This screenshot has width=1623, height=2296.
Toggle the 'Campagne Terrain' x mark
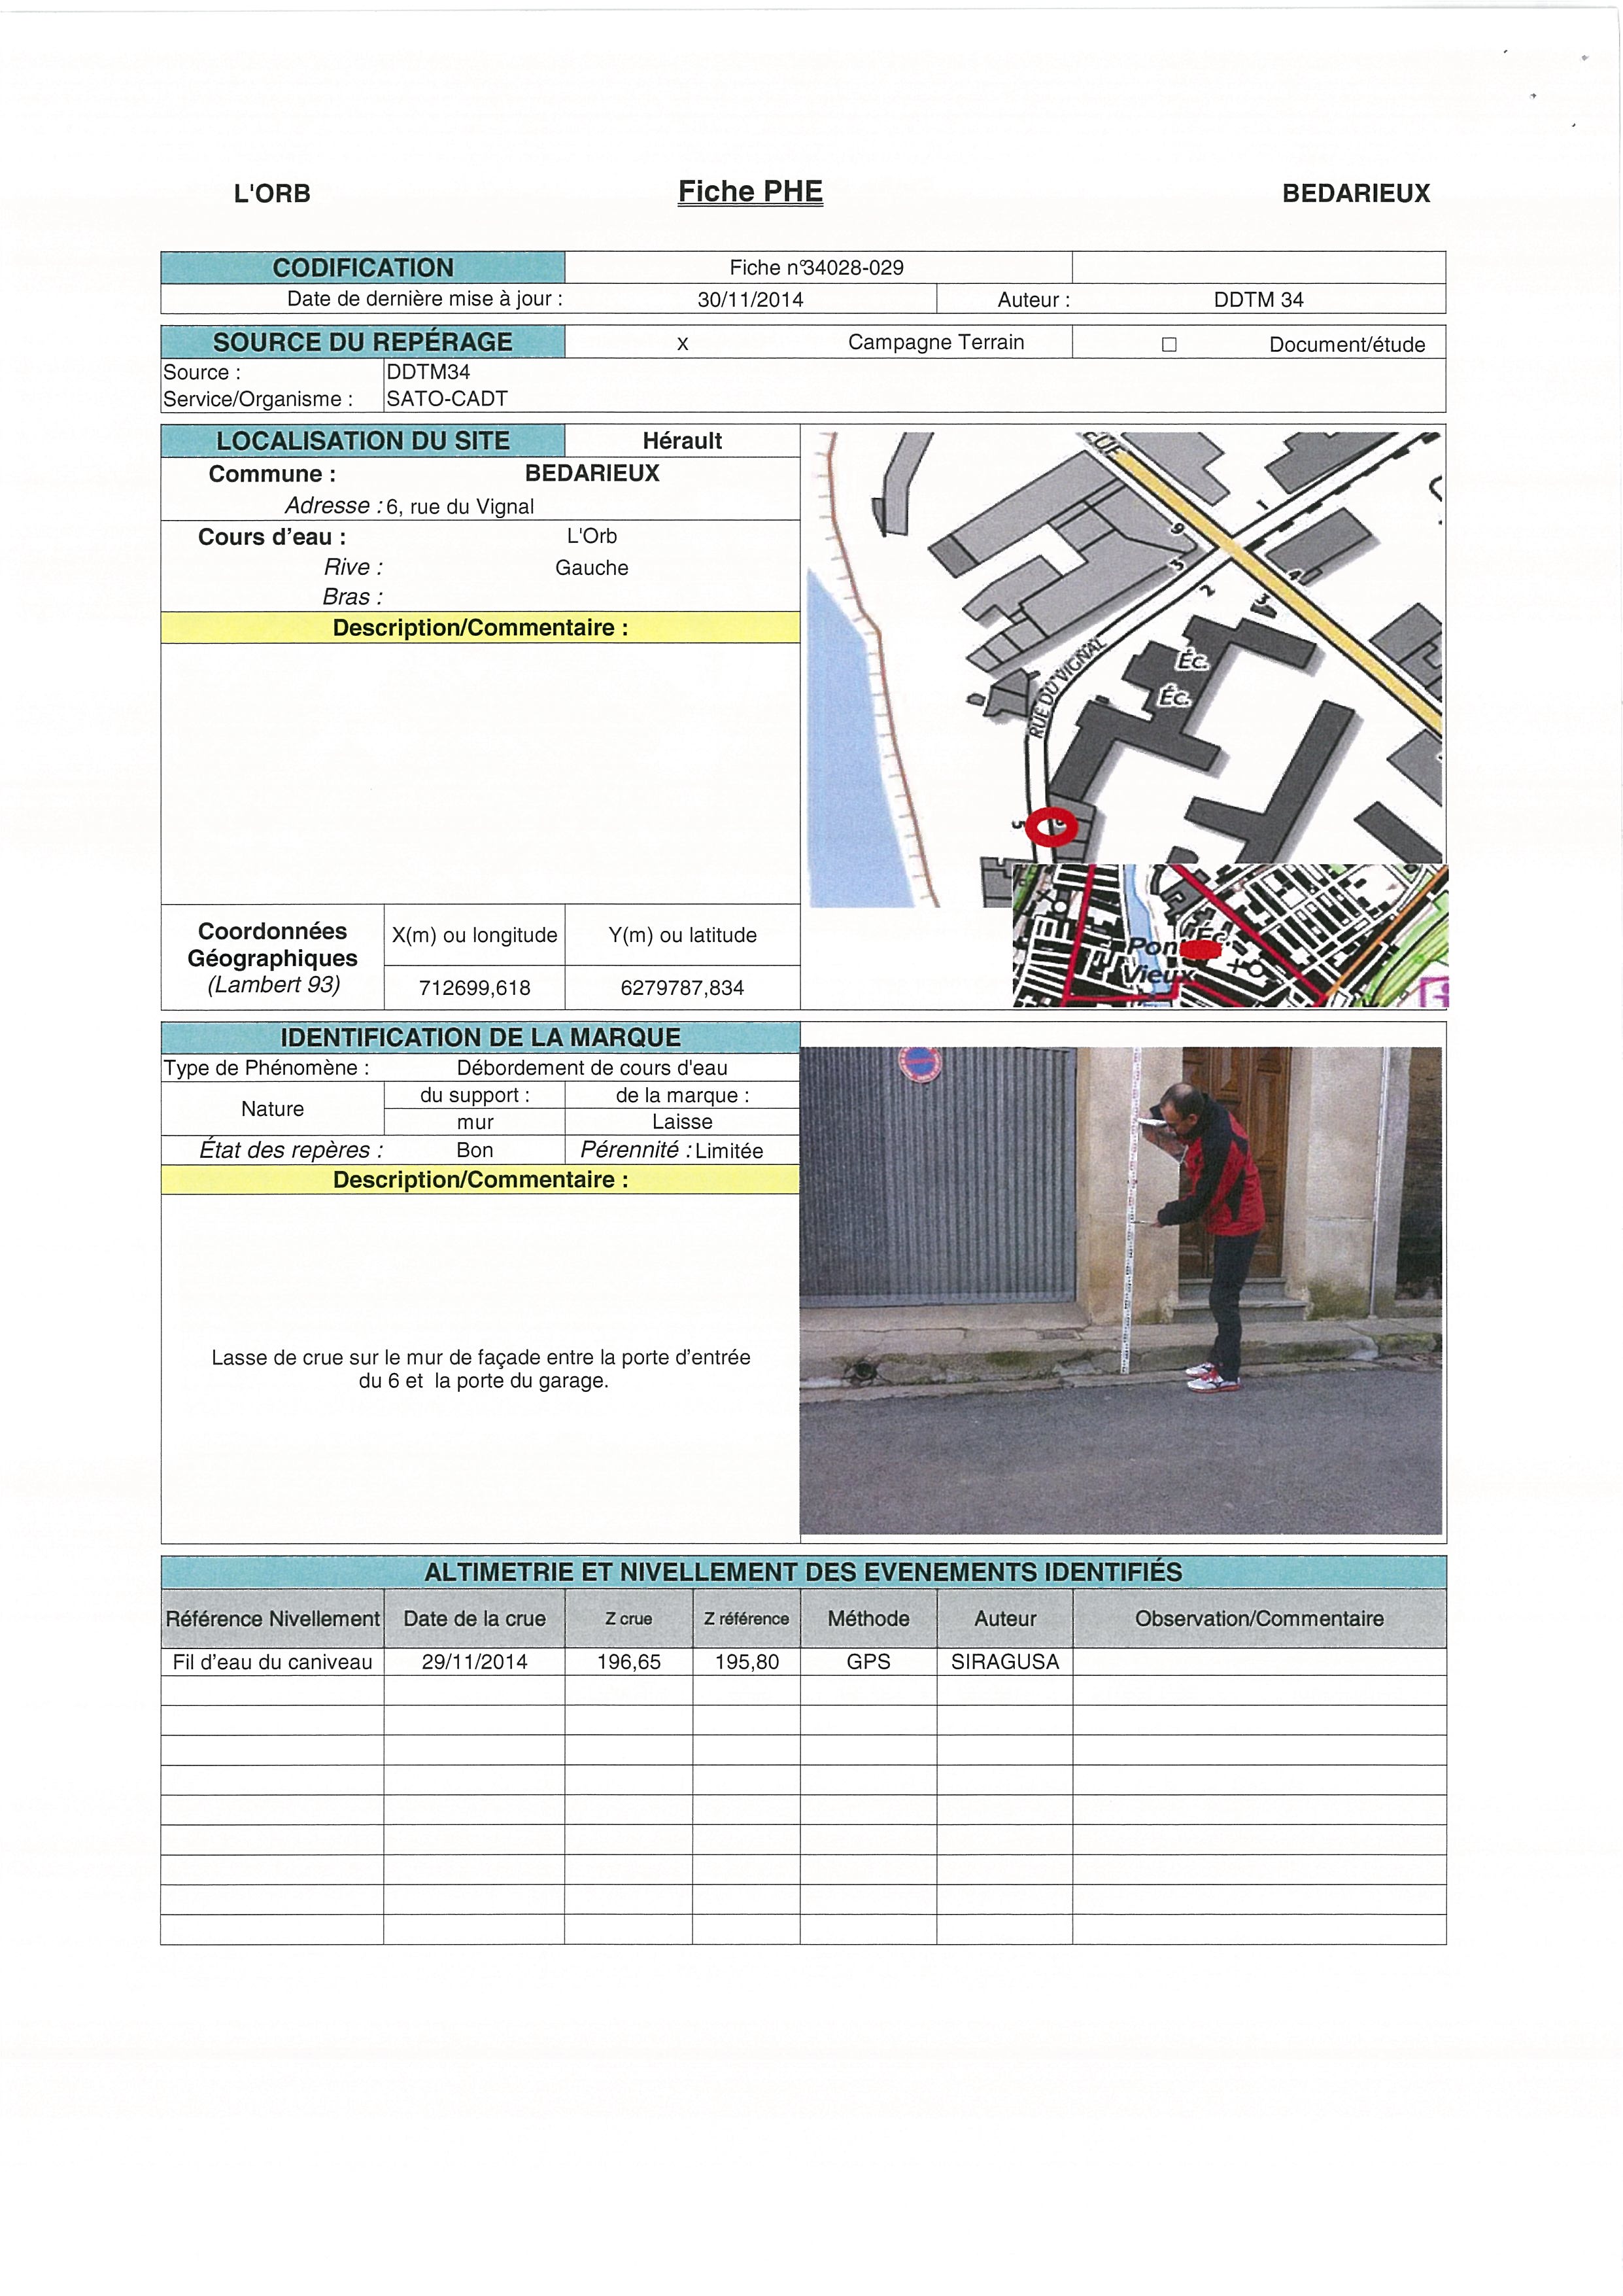point(683,344)
